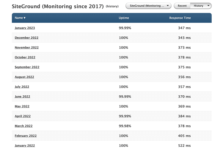
Task: Open the July 2022 report
Action: click(22, 87)
